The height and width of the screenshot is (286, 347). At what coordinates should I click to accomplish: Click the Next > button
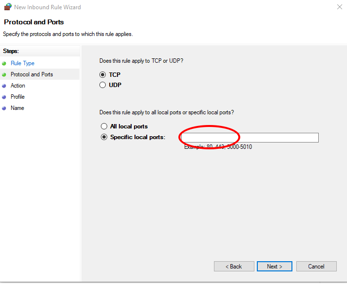click(274, 267)
